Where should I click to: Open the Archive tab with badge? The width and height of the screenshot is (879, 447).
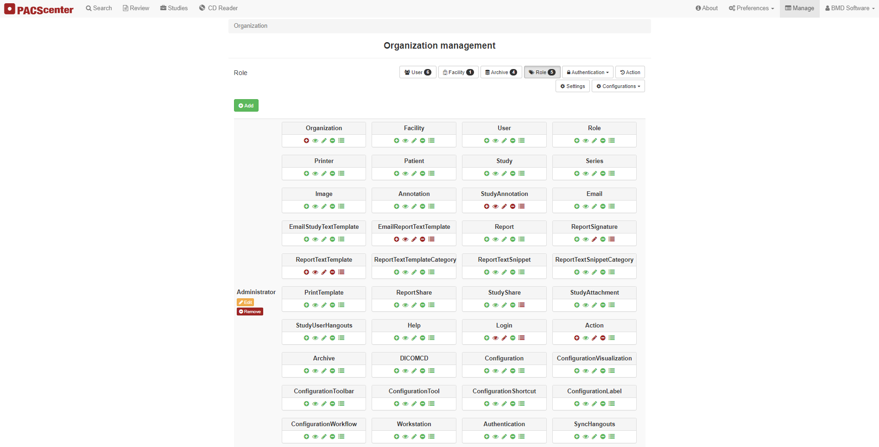tap(501, 72)
